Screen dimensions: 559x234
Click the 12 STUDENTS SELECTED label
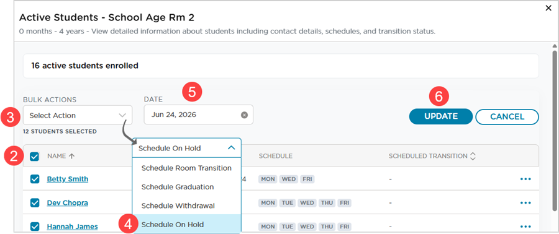tap(60, 131)
